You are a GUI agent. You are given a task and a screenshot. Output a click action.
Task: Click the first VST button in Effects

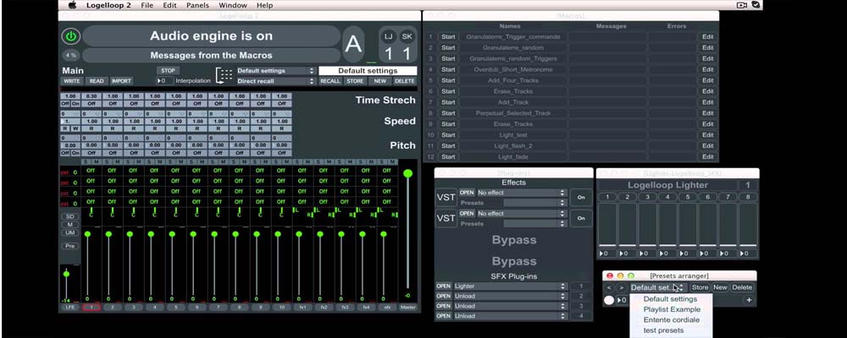pyautogui.click(x=446, y=197)
